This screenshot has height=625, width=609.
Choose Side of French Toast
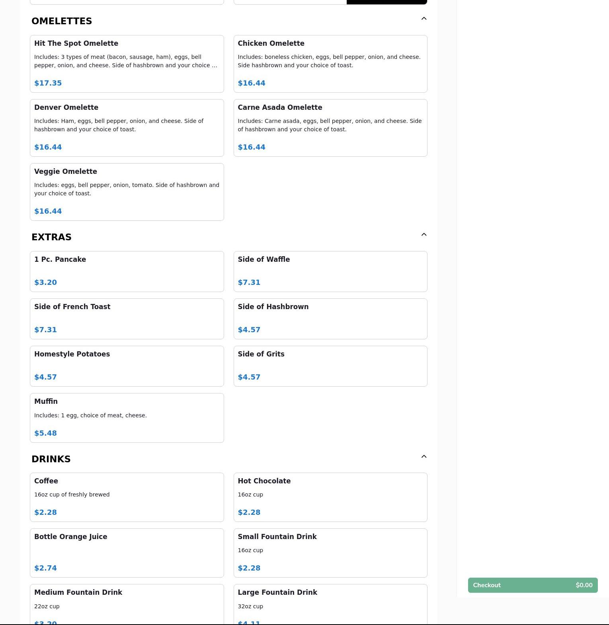(x=127, y=319)
